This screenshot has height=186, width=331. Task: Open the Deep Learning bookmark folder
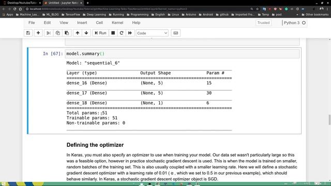point(94,14)
